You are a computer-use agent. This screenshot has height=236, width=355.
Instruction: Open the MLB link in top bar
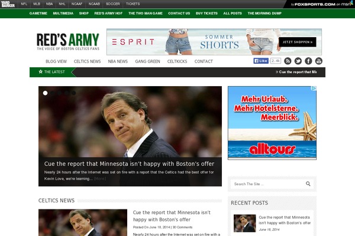pos(37,4)
